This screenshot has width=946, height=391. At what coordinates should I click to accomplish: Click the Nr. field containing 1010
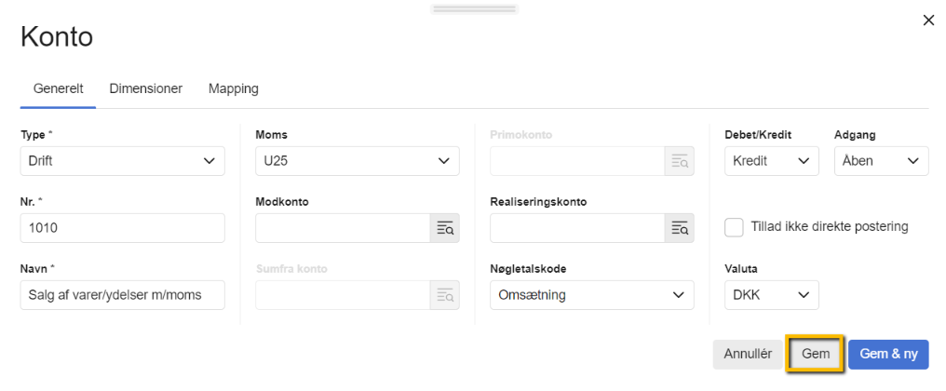coord(122,228)
